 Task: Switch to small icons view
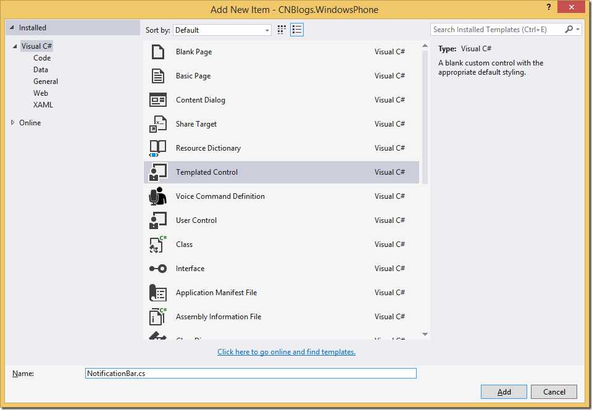[x=281, y=30]
